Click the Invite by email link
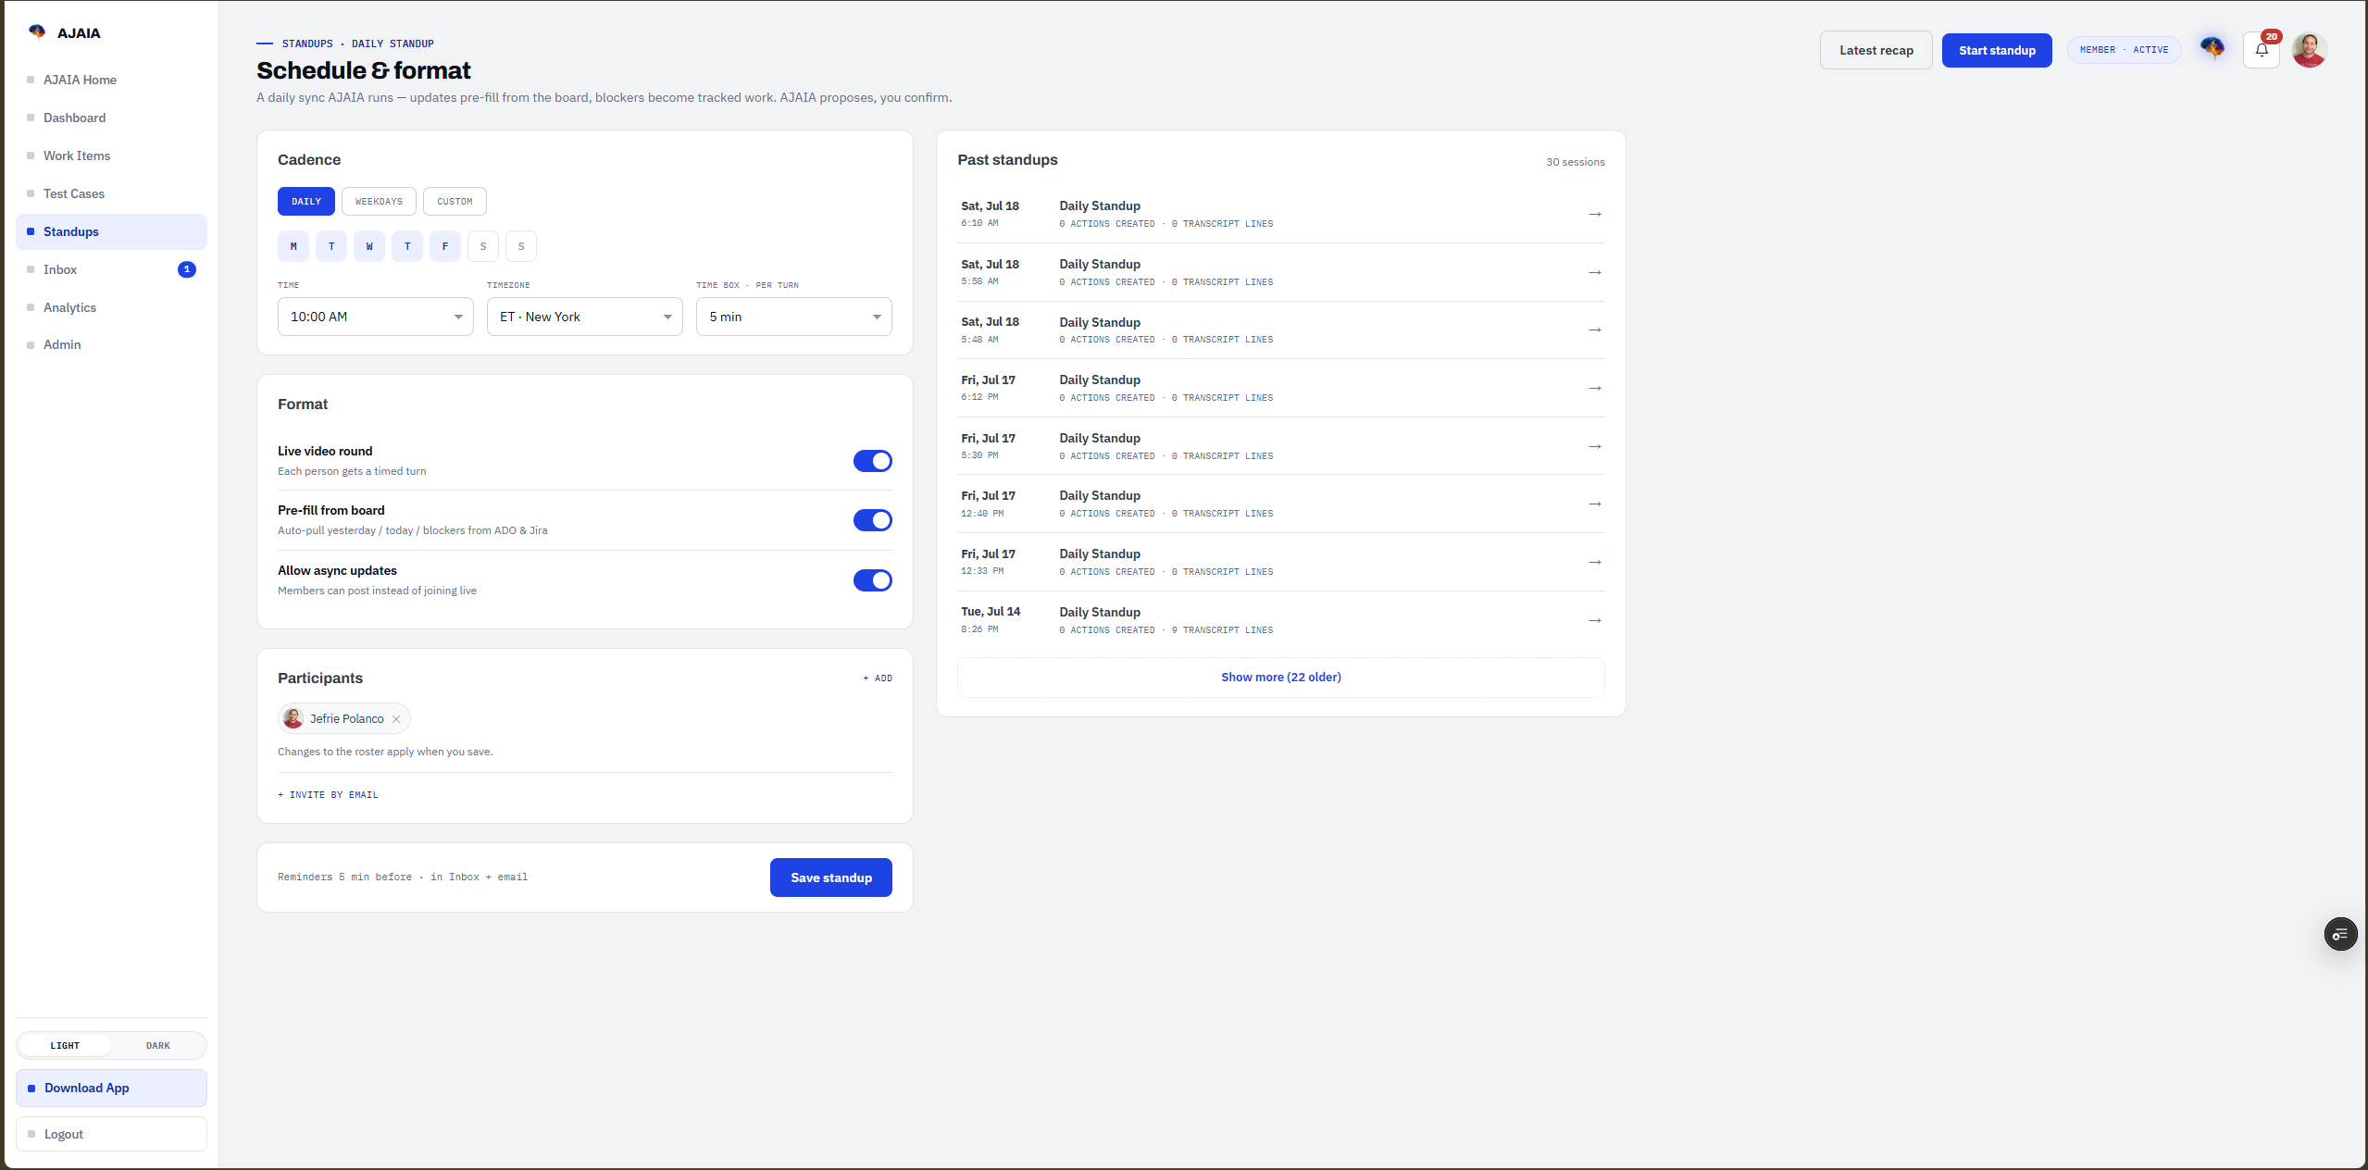The image size is (2368, 1170). (x=328, y=795)
